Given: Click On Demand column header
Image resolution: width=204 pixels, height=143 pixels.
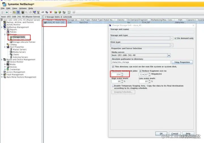Looking at the screenshot, I should coord(133,20).
